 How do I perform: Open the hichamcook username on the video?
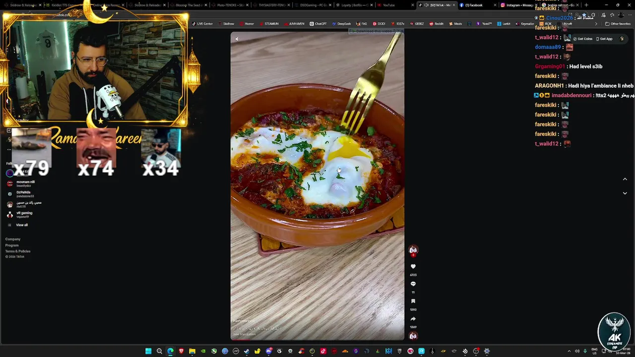point(244,321)
